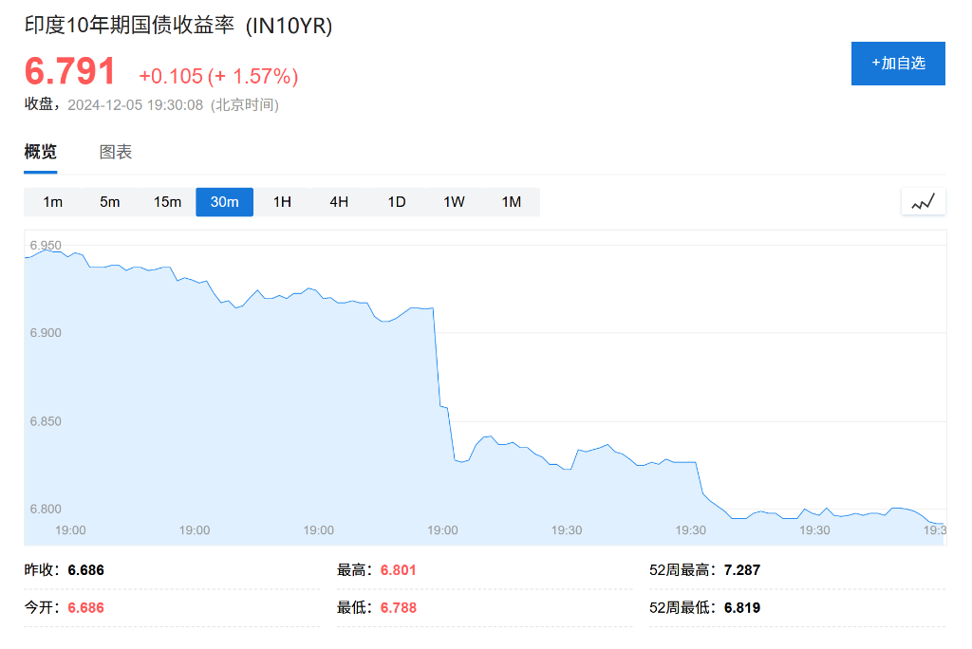Open the 概览 tab
Screen dimensions: 972x649
pos(40,152)
